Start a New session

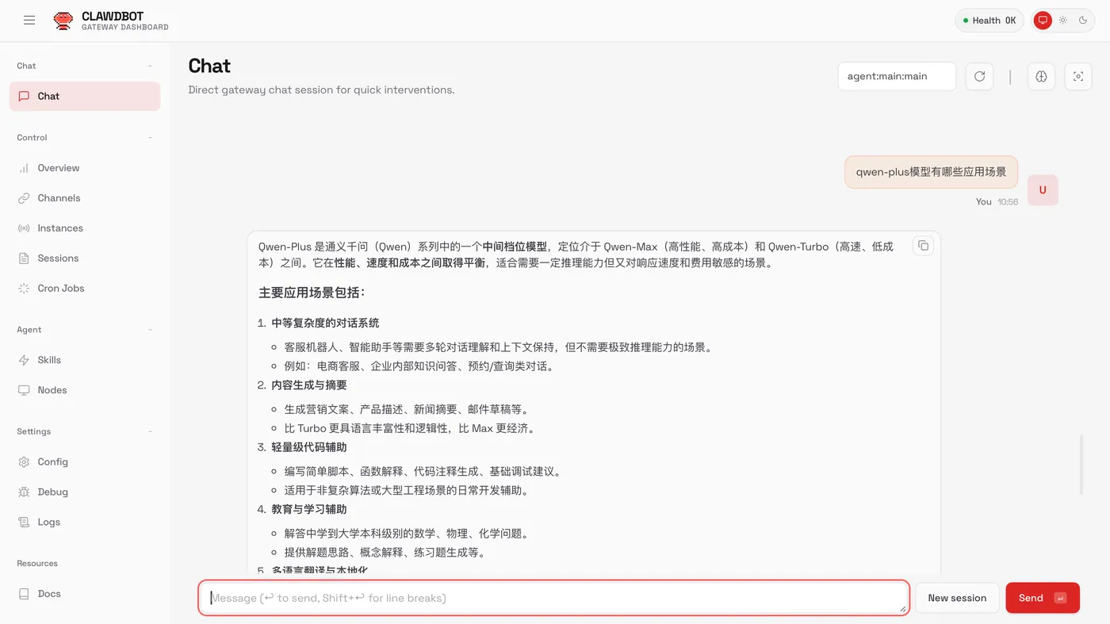point(956,598)
